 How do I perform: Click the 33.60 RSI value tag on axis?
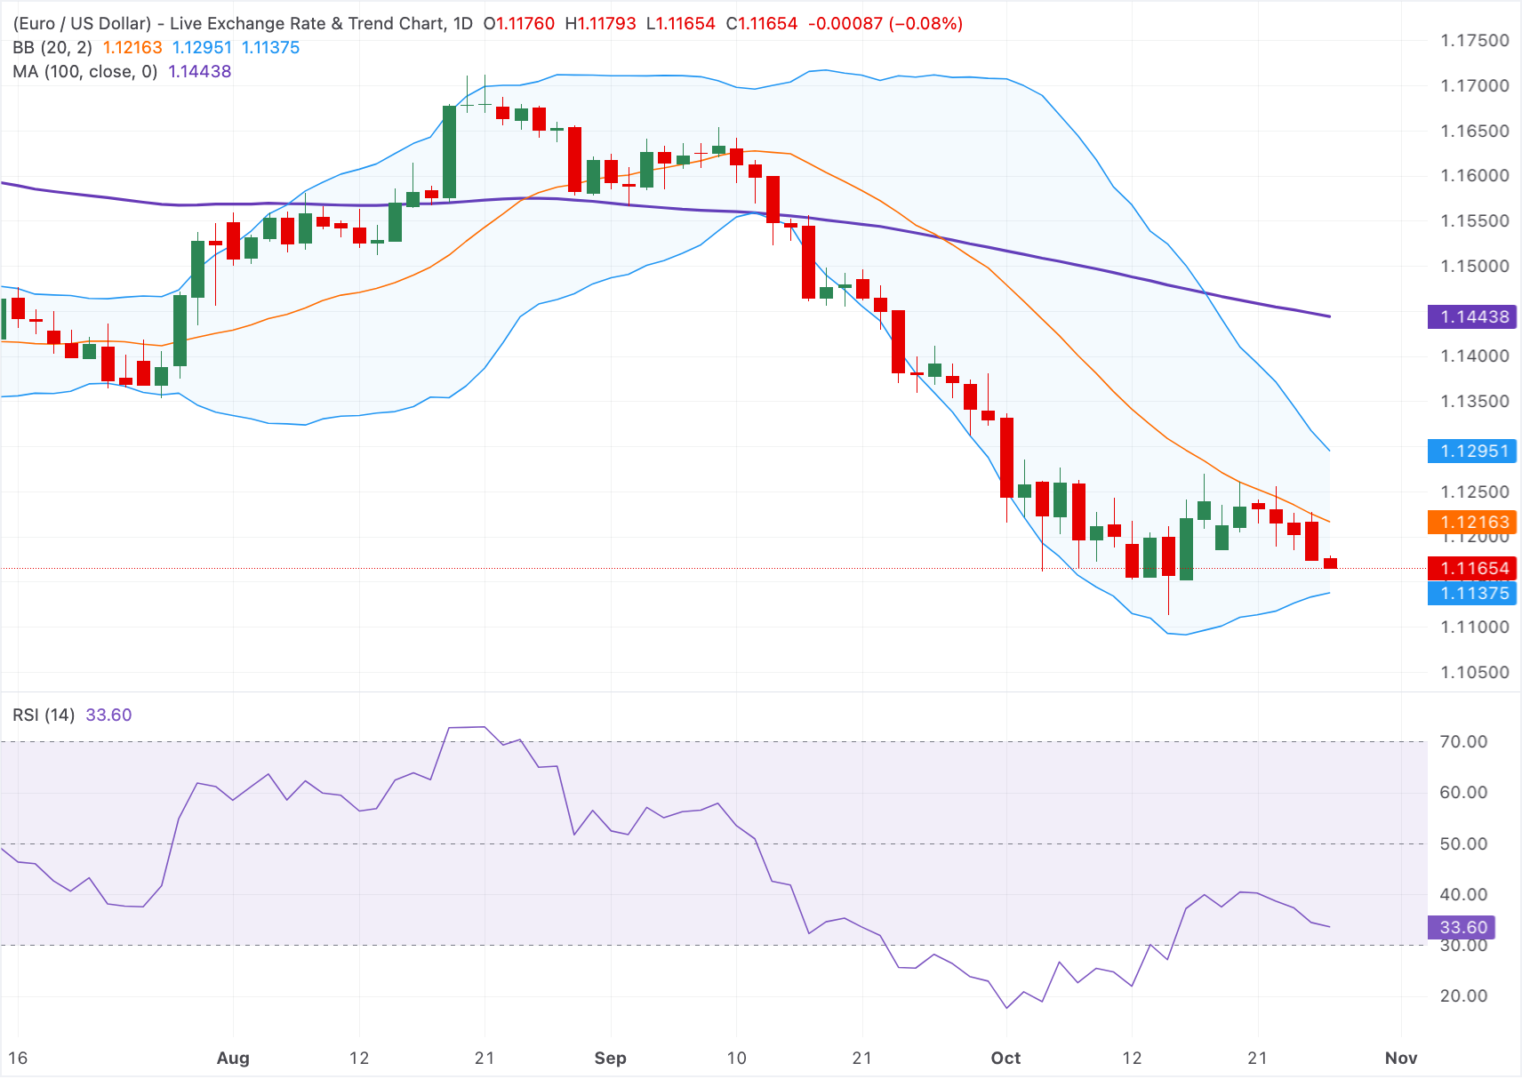point(1462,928)
